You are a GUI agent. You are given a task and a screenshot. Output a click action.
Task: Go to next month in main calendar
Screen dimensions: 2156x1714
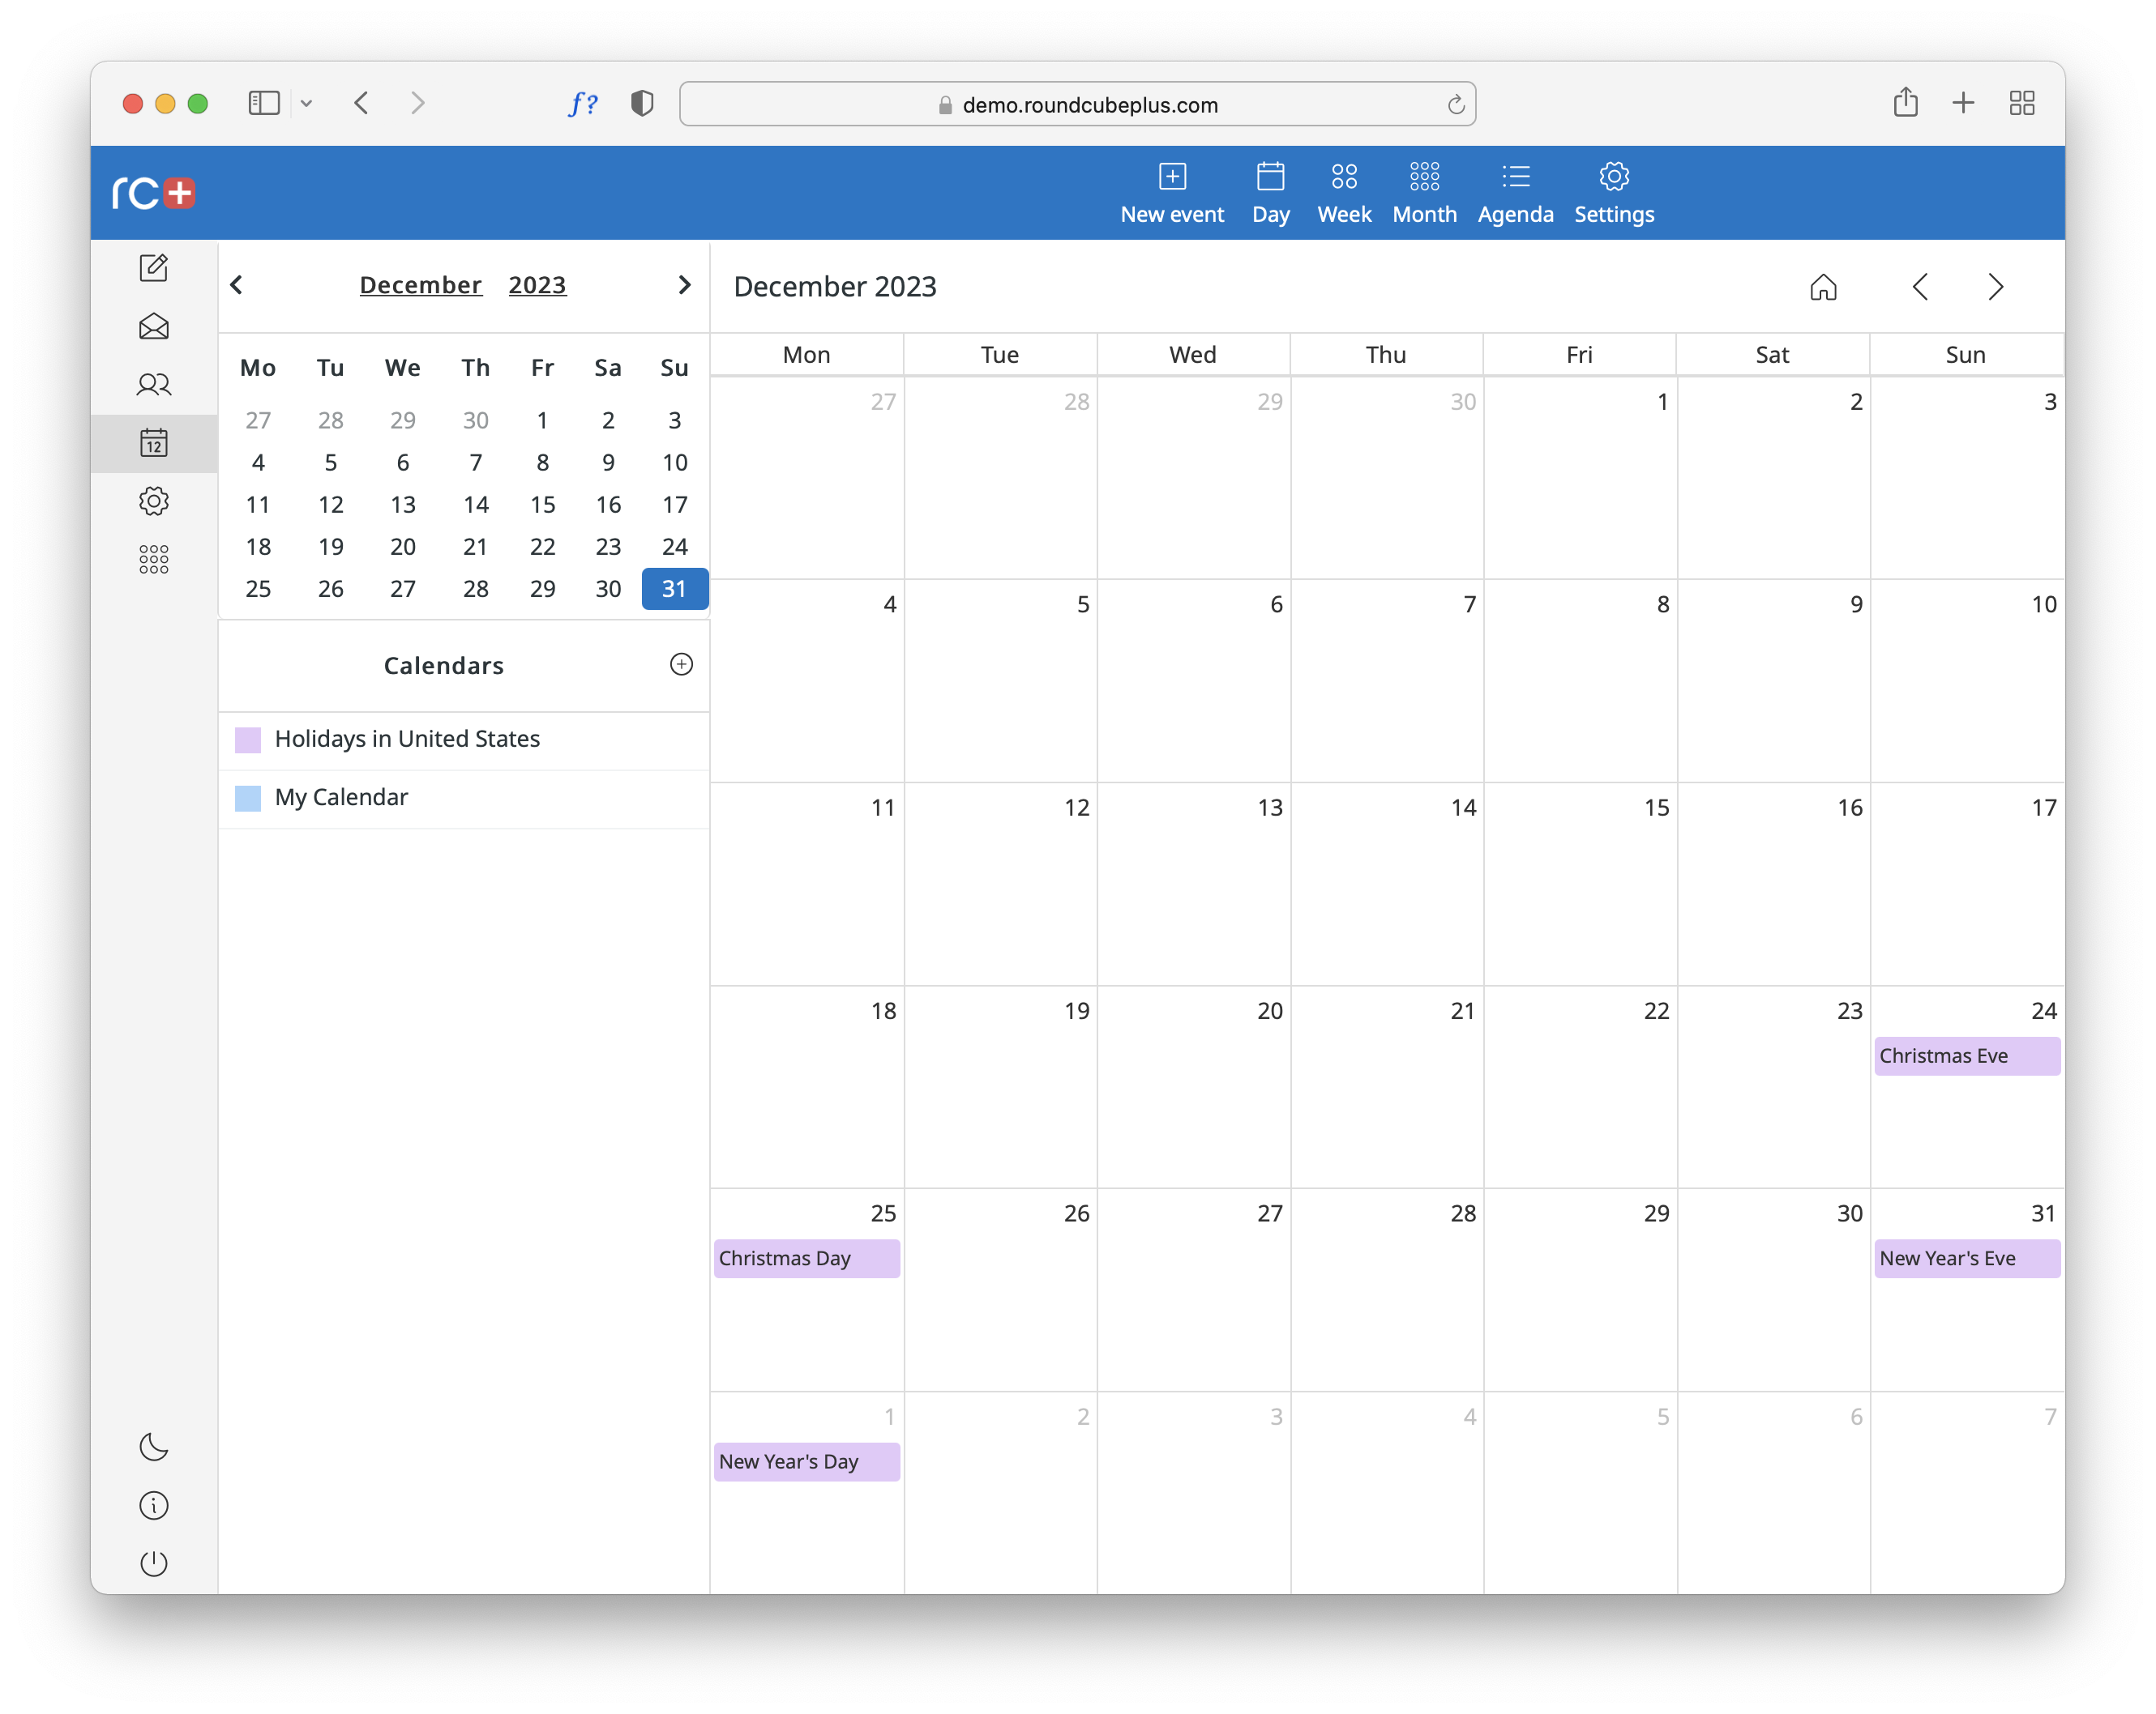tap(1995, 287)
